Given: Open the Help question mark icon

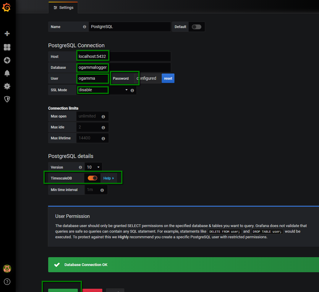Looking at the screenshot, I should click(7, 282).
